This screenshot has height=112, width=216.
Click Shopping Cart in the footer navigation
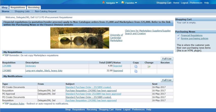tap(106, 109)
